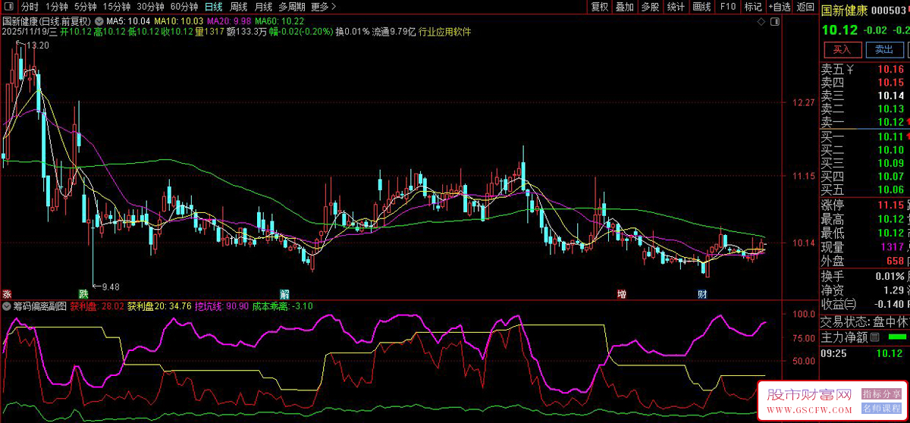Click the MA5: 10.04 label
The height and width of the screenshot is (423, 910).
[128, 20]
